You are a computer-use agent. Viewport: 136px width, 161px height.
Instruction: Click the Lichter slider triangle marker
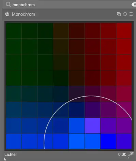(5, 159)
